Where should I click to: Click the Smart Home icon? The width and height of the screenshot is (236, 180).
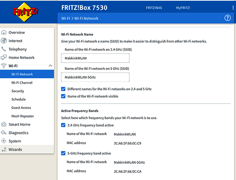(x=4, y=124)
